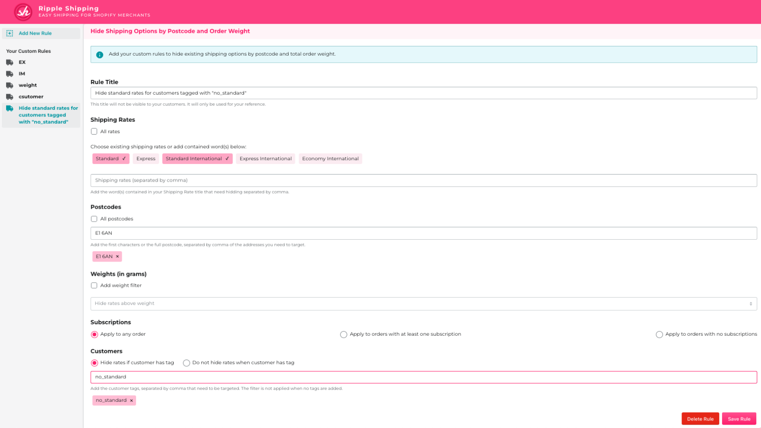Viewport: 761px width, 428px height.
Task: Click the truck icon beside the "EX" rule
Action: tap(9, 62)
